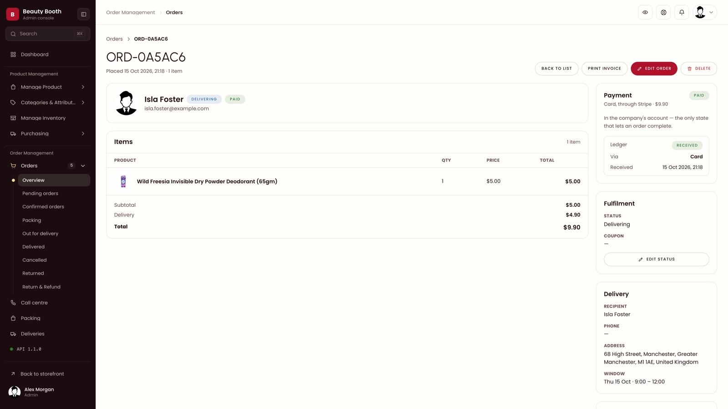This screenshot has height=409, width=728.
Task: Collapse the sidebar with the panel icon
Action: [84, 14]
